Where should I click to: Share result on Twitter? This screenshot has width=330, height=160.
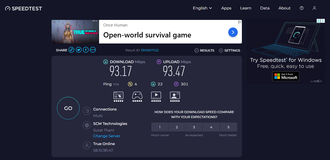[x=78, y=50]
